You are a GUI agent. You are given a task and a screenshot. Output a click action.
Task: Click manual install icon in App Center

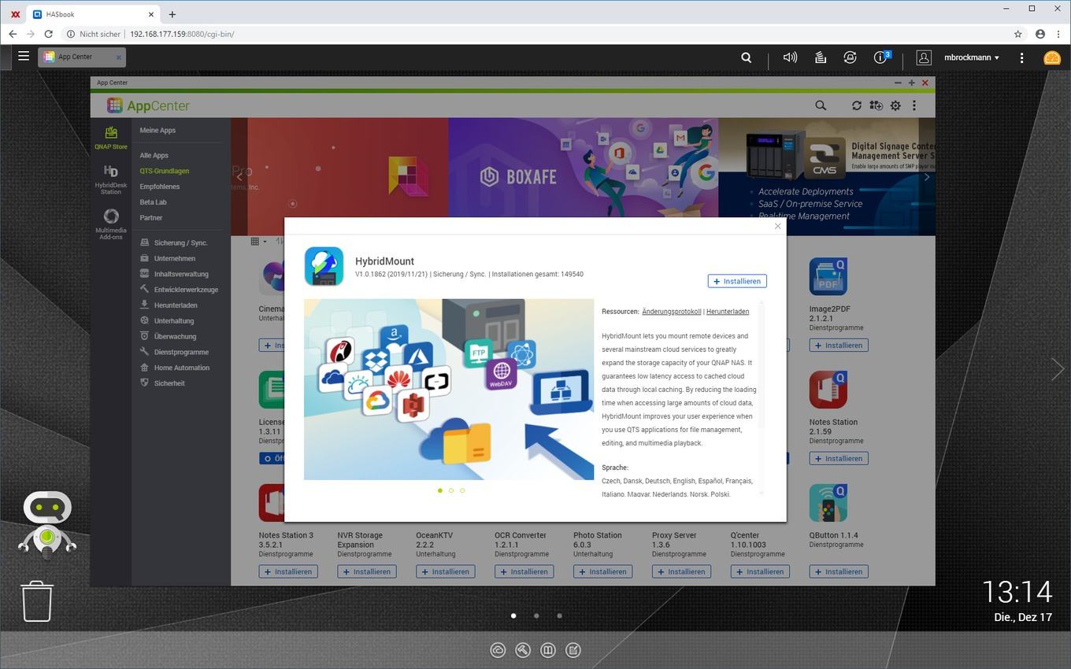click(876, 105)
